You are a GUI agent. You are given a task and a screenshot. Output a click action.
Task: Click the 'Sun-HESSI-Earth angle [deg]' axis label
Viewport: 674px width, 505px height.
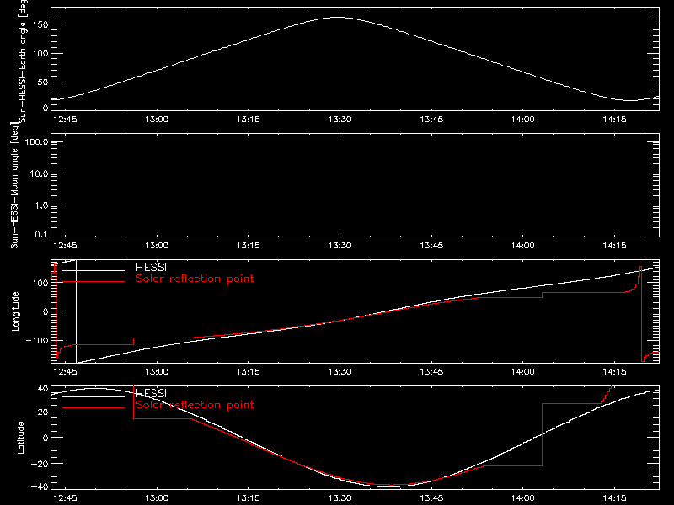click(23, 61)
